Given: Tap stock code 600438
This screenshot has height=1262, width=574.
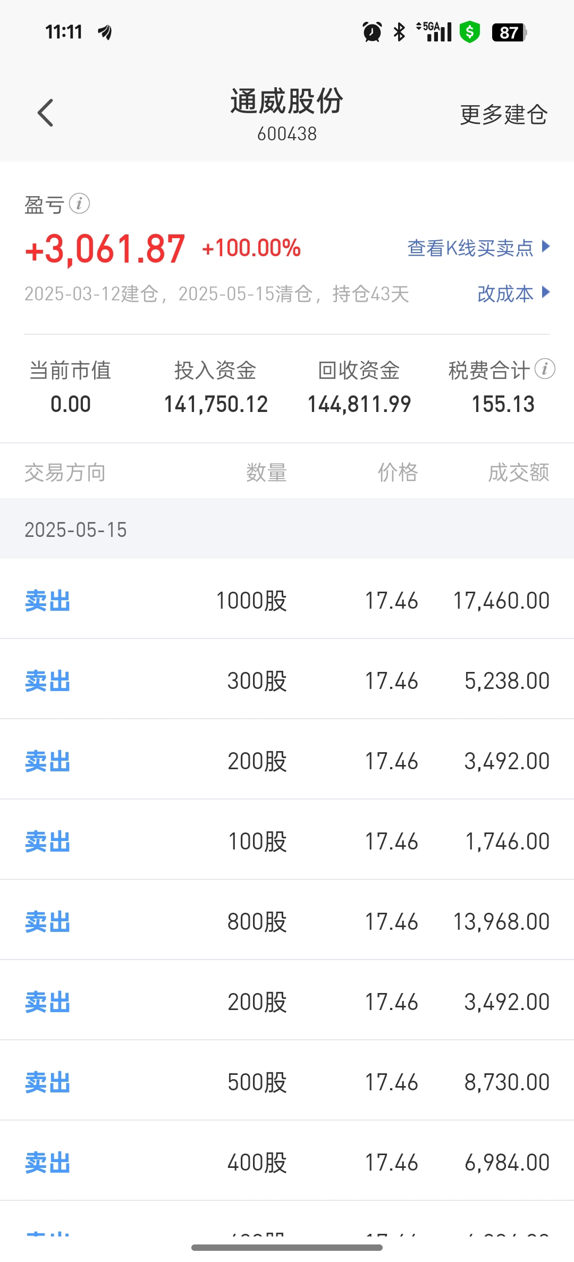Looking at the screenshot, I should pos(287,134).
